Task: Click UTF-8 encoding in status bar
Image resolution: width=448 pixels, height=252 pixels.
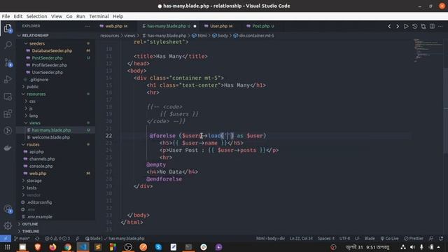Action: (x=344, y=238)
